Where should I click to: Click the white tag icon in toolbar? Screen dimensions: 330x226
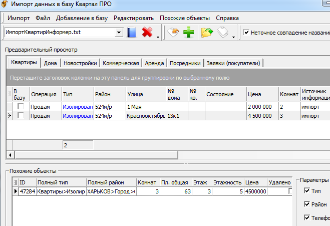pyautogui.click(x=223, y=33)
